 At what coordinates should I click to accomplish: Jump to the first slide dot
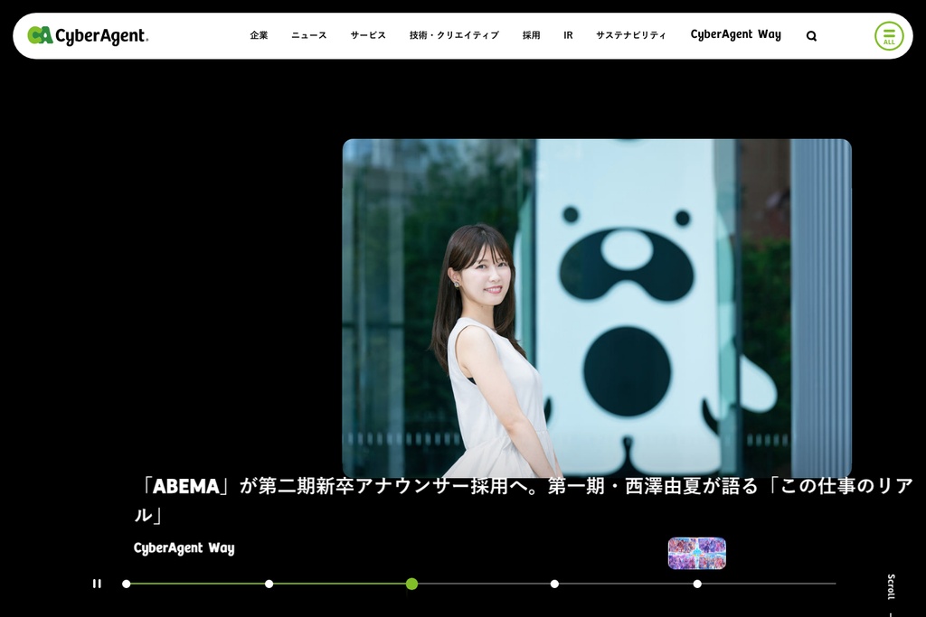(126, 584)
